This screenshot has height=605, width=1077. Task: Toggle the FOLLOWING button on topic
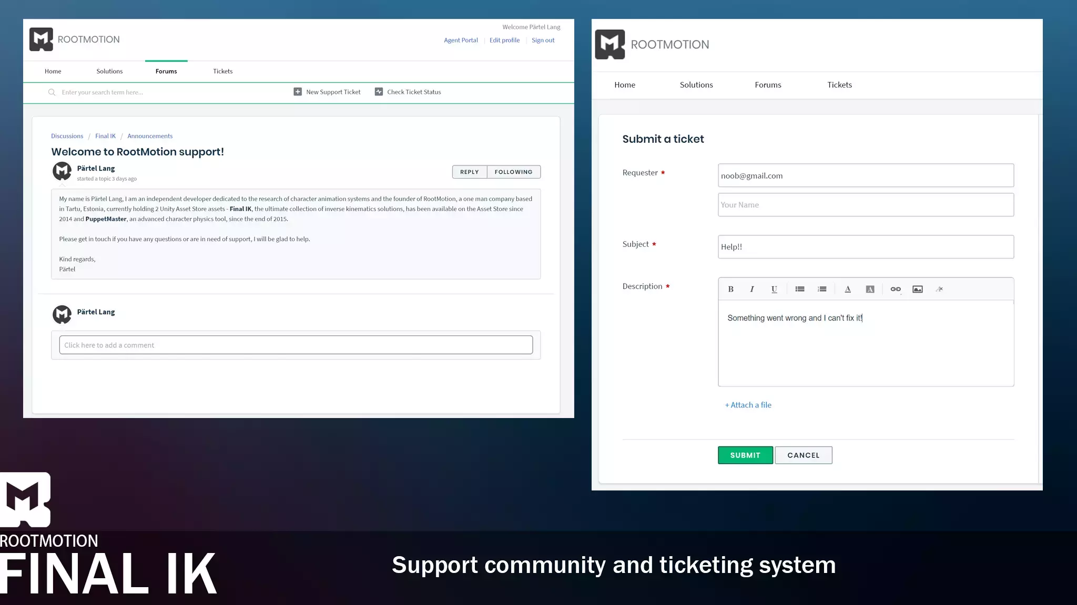tap(513, 172)
